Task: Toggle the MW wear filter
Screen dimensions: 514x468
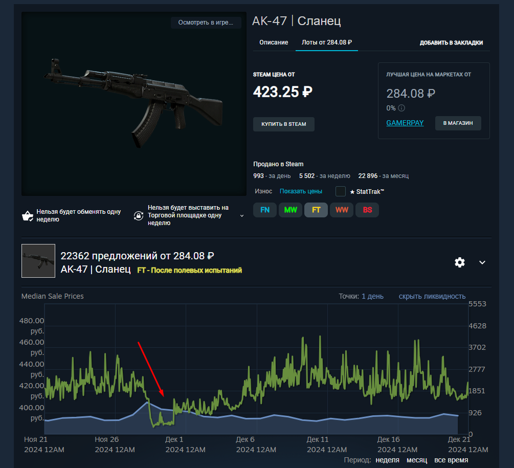Action: click(x=290, y=210)
